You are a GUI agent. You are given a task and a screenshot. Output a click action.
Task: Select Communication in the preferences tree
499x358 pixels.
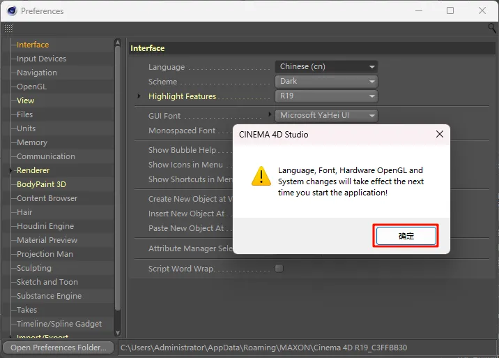46,156
